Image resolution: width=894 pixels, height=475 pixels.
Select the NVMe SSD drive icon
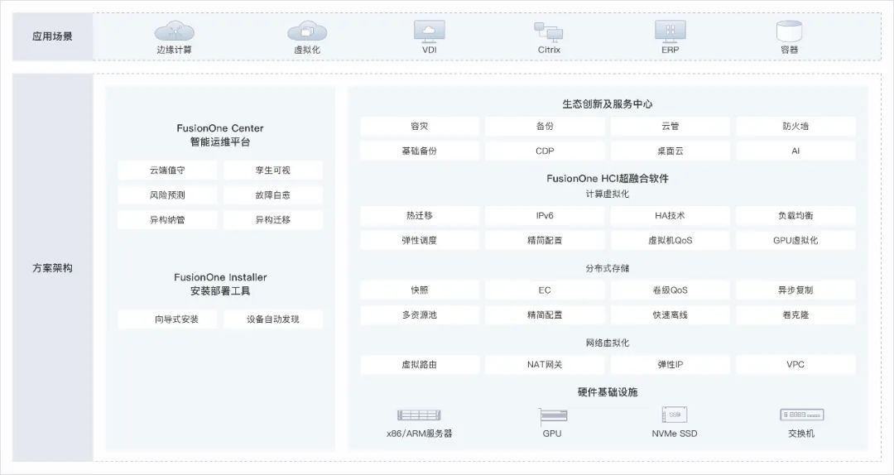(675, 415)
